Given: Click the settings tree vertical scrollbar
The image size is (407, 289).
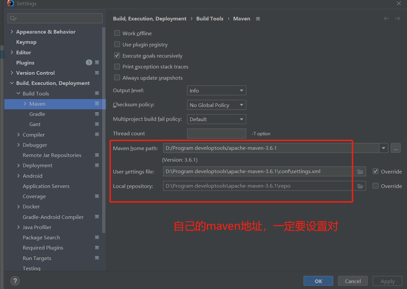Looking at the screenshot, I should tap(104, 130).
